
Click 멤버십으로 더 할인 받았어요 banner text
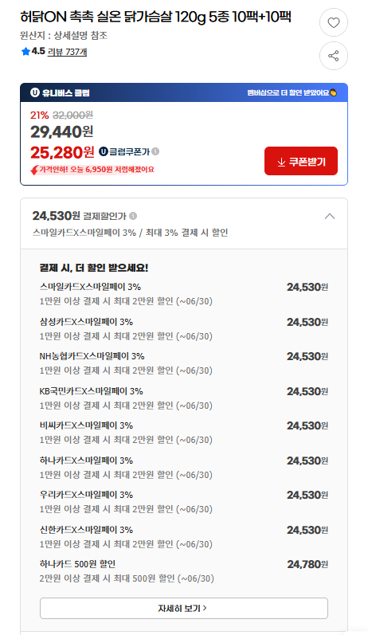(x=288, y=92)
